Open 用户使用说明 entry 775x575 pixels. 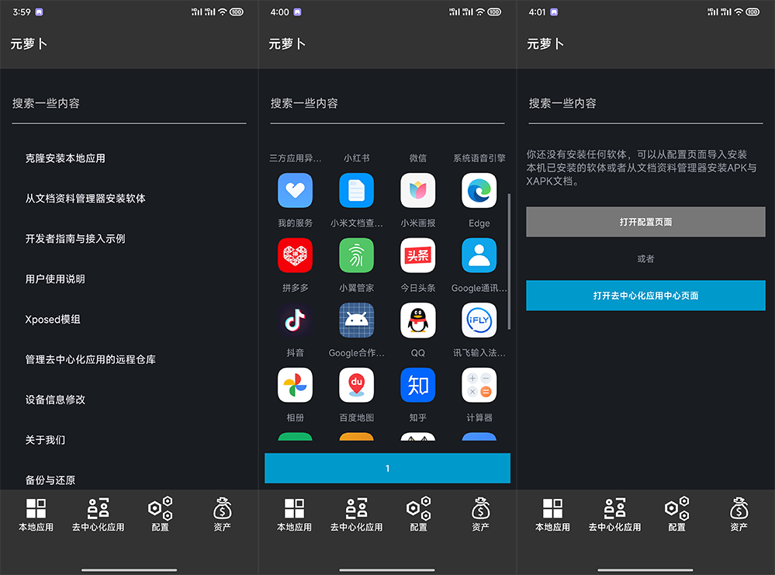[55, 279]
